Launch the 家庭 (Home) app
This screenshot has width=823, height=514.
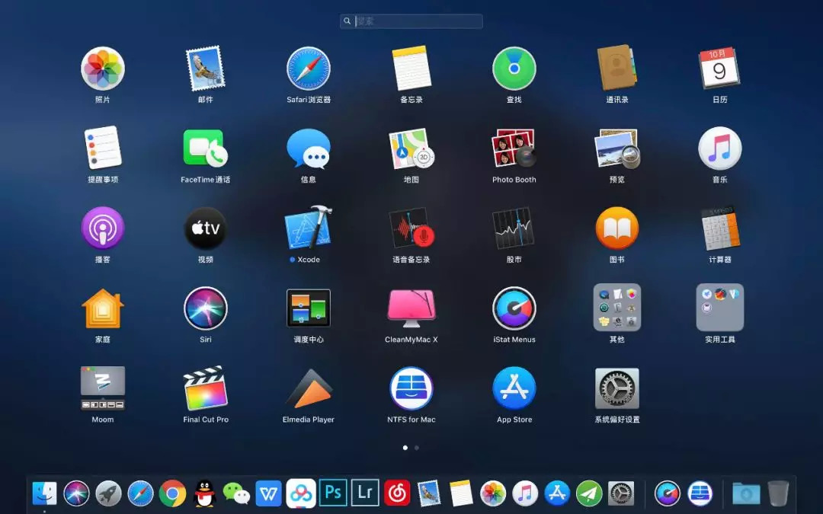pos(103,308)
